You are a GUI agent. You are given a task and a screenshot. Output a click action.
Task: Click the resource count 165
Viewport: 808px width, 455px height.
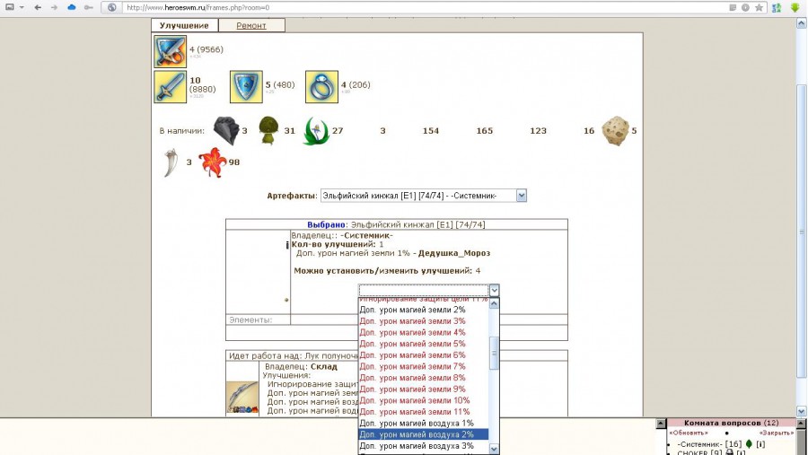coord(485,131)
